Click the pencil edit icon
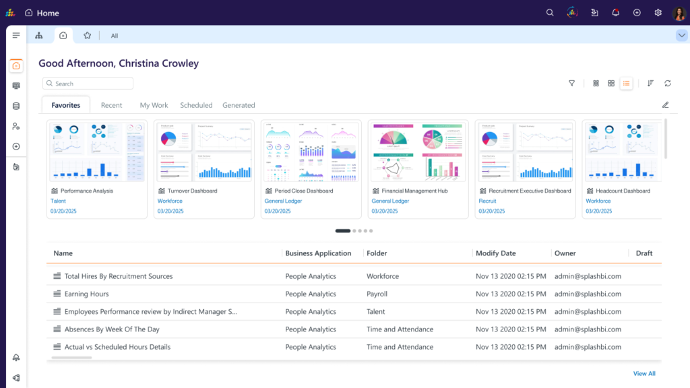This screenshot has width=690, height=388. point(665,105)
